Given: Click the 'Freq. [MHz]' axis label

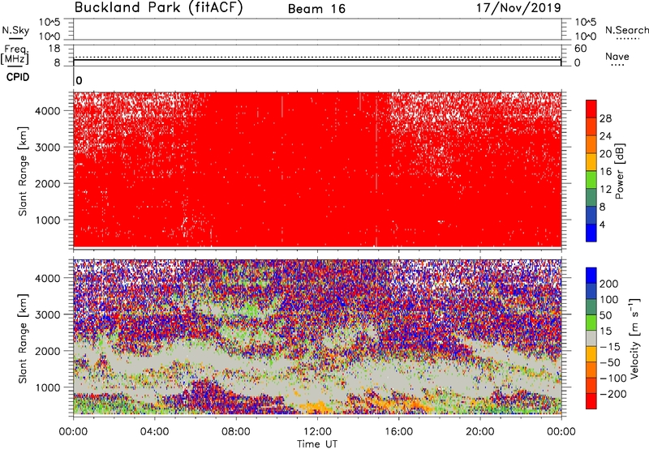Looking at the screenshot, I should click(15, 54).
